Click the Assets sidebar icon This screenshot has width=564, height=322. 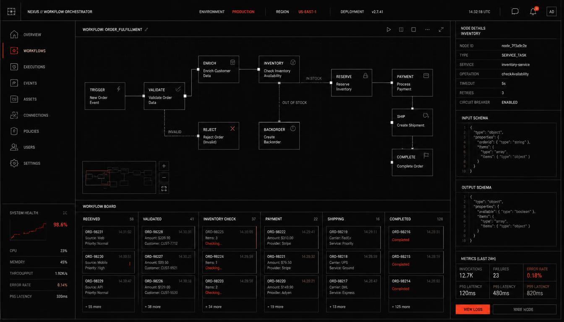14,99
